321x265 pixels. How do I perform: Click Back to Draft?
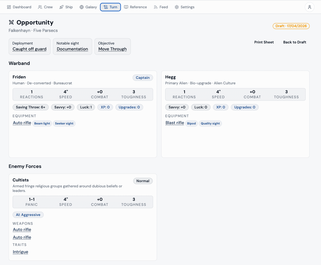point(295,42)
